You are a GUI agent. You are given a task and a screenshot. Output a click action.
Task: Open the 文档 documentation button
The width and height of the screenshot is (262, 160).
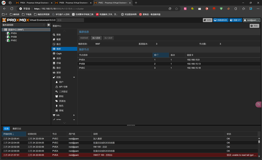[x=207, y=20]
